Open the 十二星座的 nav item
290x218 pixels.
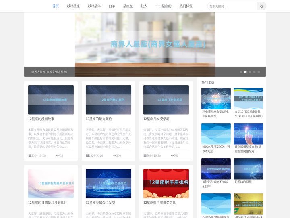164,6
